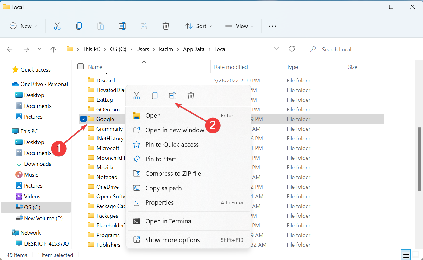Click AppData in the address bar path
Viewport: 423px width, 260px height.
coord(194,49)
